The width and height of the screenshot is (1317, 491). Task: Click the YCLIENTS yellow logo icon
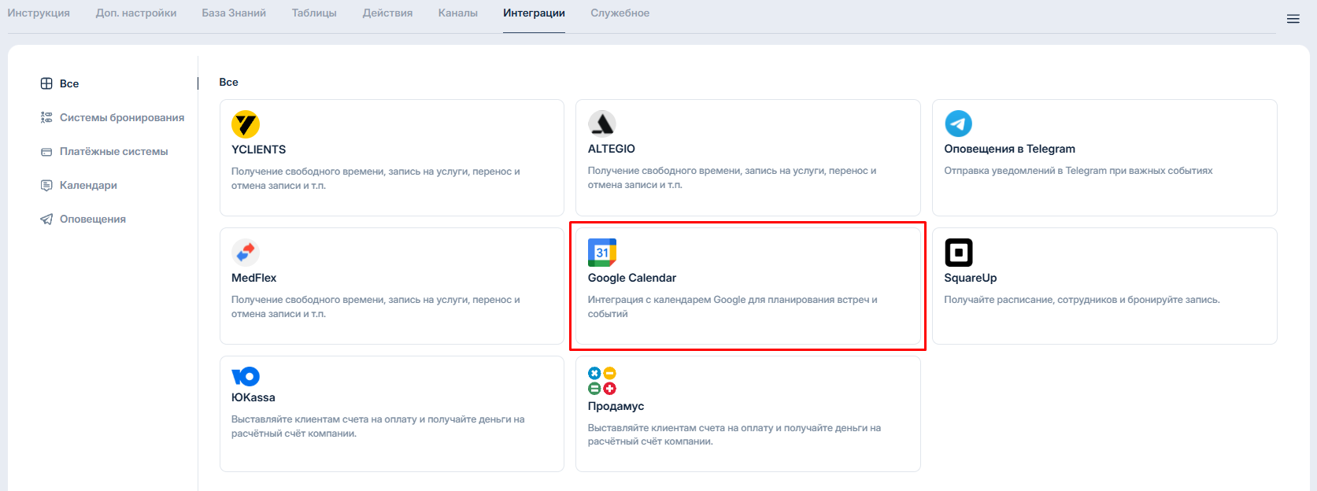click(x=246, y=124)
